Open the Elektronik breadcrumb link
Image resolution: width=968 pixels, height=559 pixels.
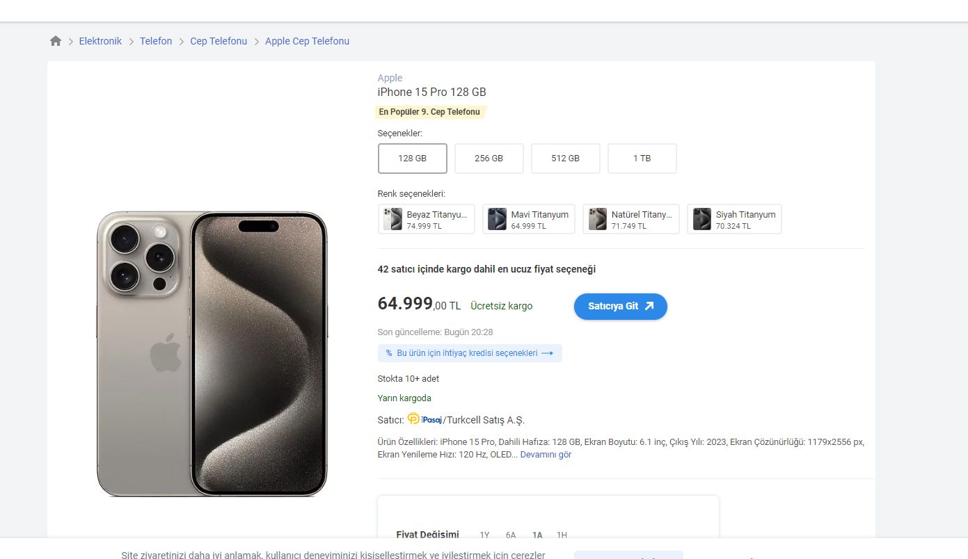(x=100, y=41)
